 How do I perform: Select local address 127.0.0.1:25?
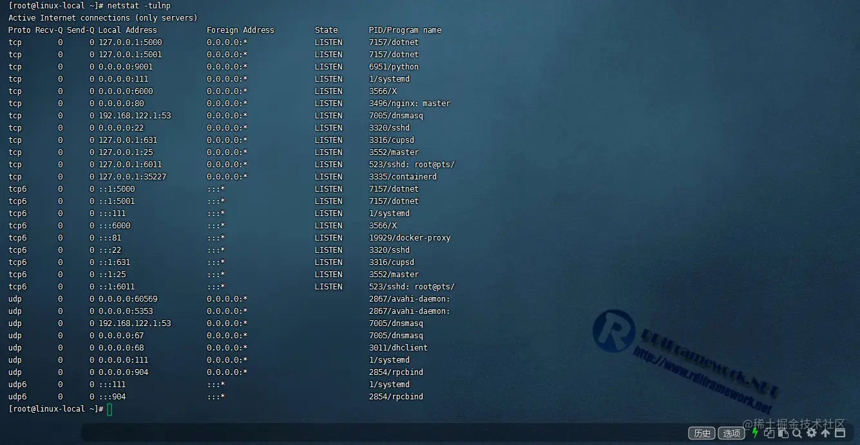126,152
